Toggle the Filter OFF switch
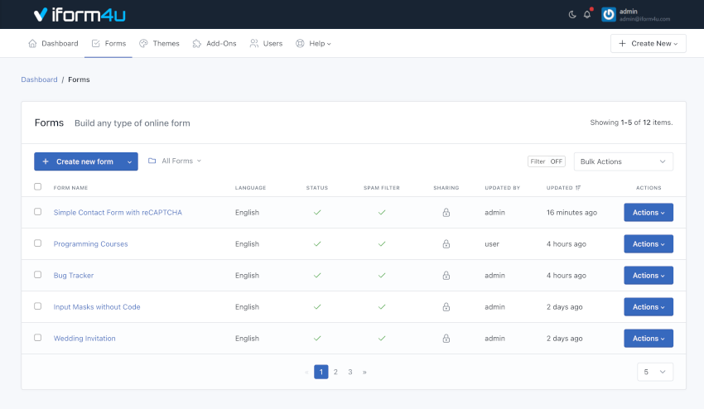This screenshot has width=704, height=409. click(547, 161)
